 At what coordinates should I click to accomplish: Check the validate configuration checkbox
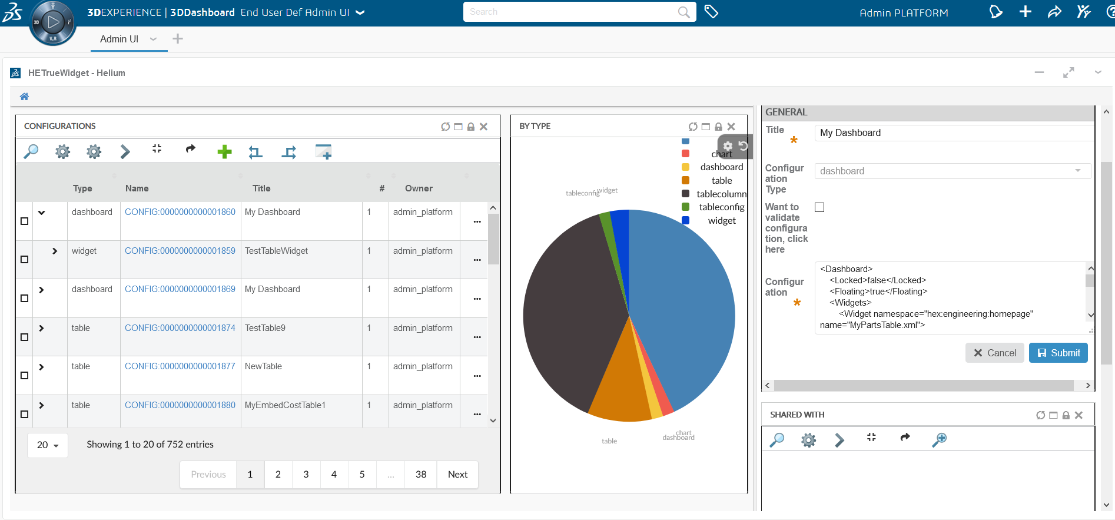coord(819,207)
